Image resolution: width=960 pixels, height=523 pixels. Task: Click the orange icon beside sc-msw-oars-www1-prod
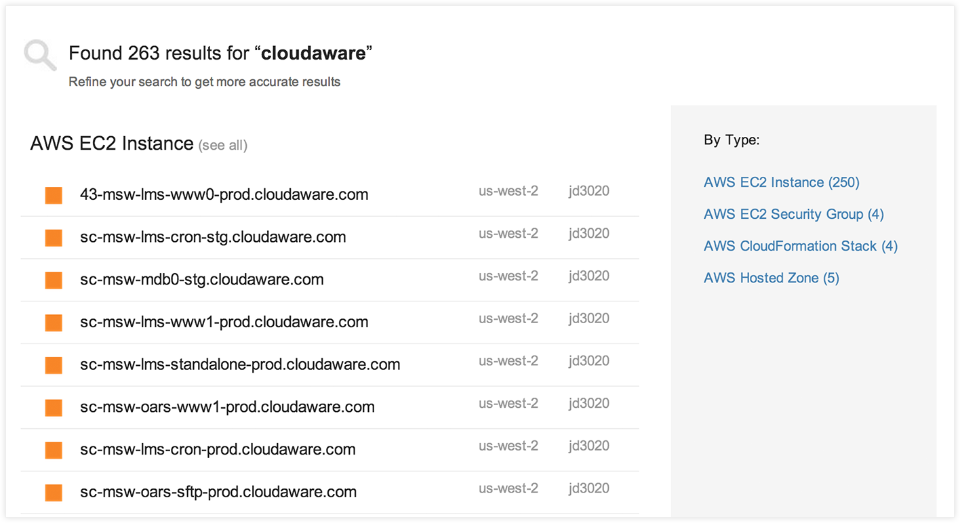(54, 408)
